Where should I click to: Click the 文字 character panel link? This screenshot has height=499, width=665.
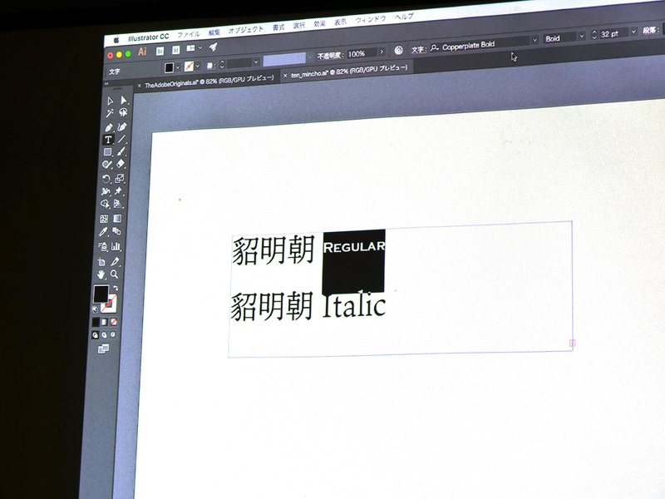coord(418,50)
